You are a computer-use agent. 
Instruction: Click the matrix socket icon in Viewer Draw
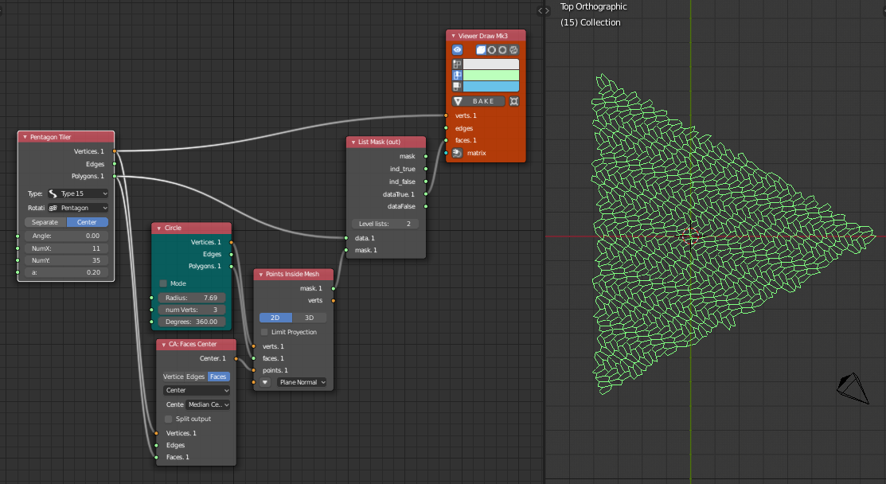457,153
